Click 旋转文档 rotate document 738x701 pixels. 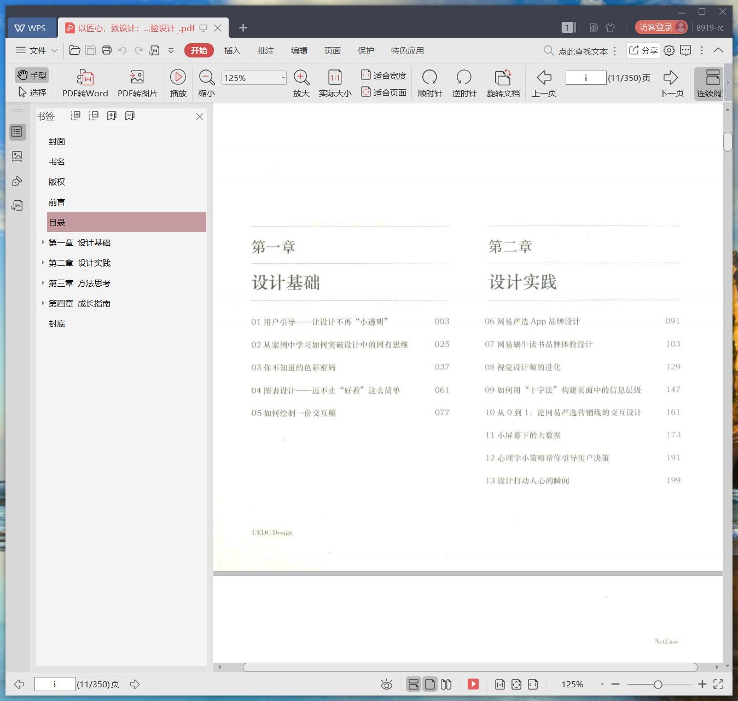(503, 83)
